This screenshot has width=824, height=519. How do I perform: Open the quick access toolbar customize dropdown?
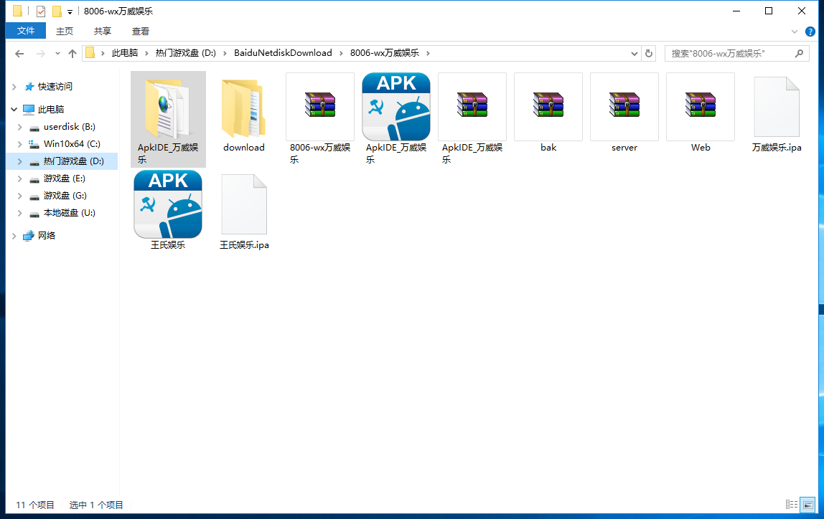click(x=70, y=11)
